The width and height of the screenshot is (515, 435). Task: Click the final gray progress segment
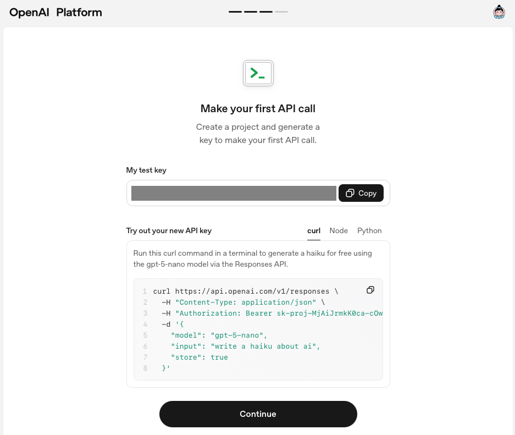pyautogui.click(x=281, y=12)
